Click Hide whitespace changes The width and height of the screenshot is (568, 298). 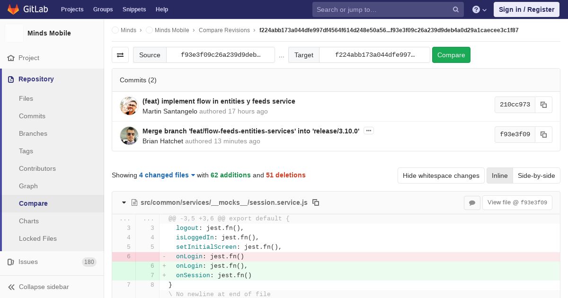pos(441,175)
